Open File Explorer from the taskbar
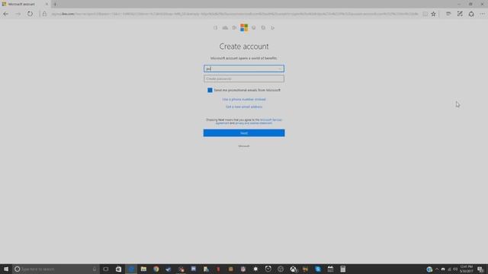 (x=143, y=269)
